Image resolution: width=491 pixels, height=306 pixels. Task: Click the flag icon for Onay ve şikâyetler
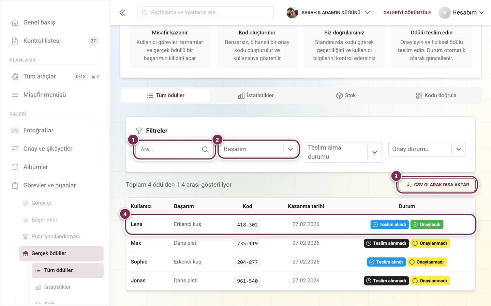pyautogui.click(x=15, y=149)
